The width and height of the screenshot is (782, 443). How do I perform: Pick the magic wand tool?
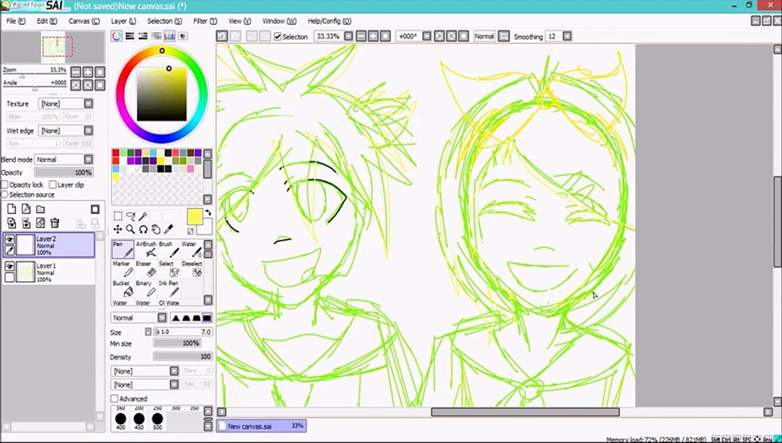143,216
